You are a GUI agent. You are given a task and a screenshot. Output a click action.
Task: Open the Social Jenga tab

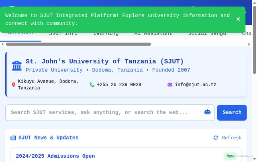[x=207, y=34]
